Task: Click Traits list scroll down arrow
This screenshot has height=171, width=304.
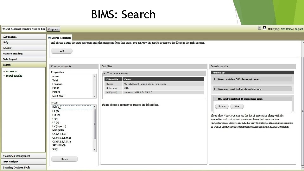Action: click(94, 150)
